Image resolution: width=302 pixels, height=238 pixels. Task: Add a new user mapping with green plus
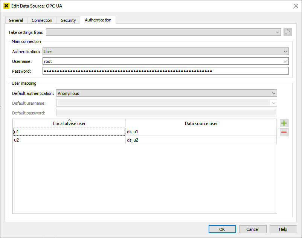(284, 123)
